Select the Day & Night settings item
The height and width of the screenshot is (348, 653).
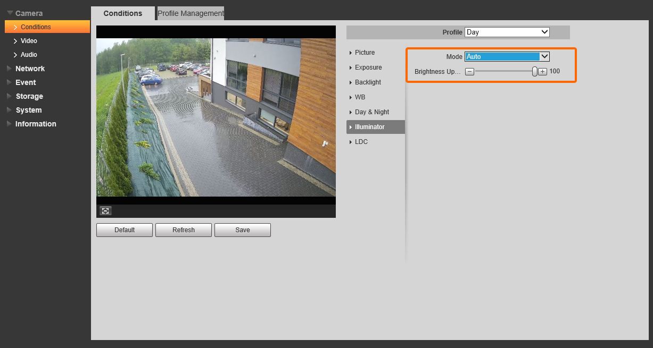point(371,112)
